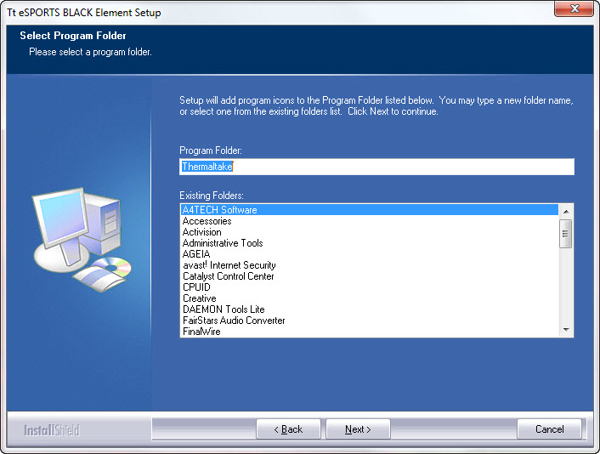Pick Administrative Tools from the list
Viewport: 600px width, 454px height.
pyautogui.click(x=369, y=243)
